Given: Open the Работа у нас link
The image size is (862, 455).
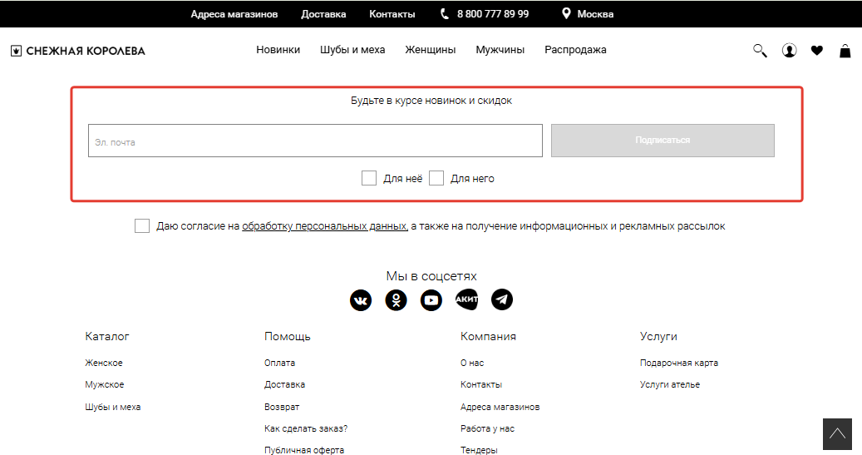Looking at the screenshot, I should [488, 428].
